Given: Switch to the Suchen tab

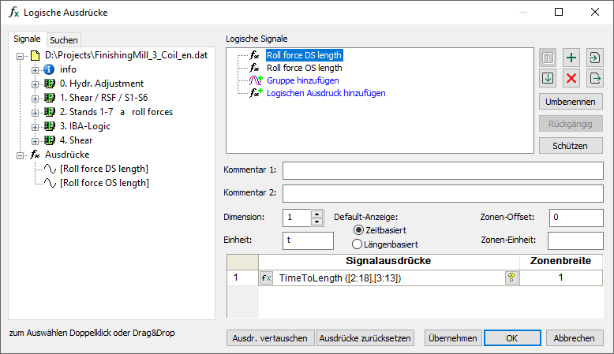Looking at the screenshot, I should pos(64,39).
